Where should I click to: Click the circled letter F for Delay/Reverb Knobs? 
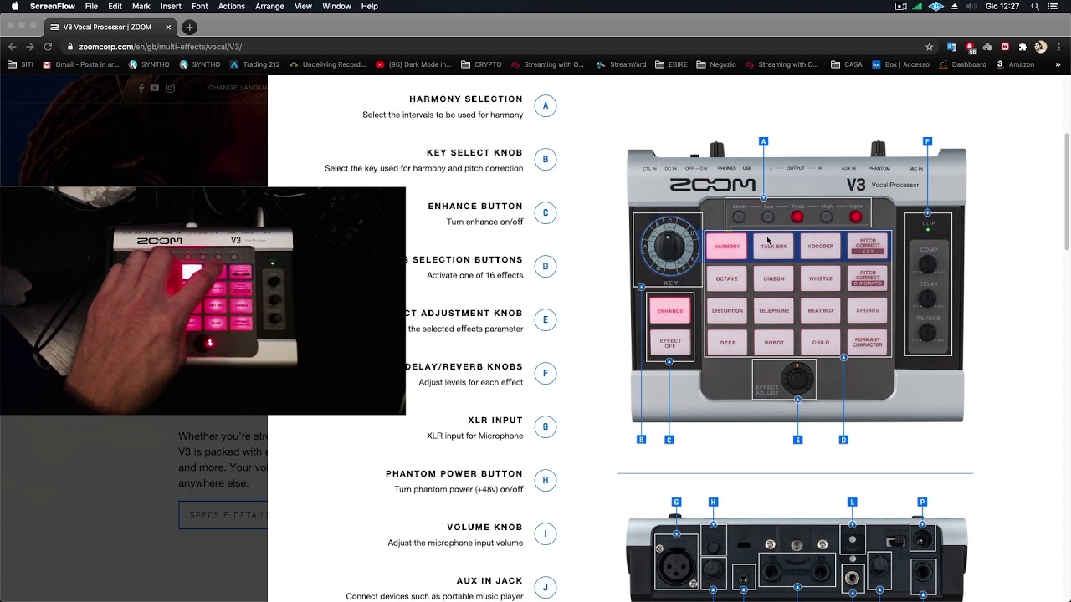[x=546, y=374]
